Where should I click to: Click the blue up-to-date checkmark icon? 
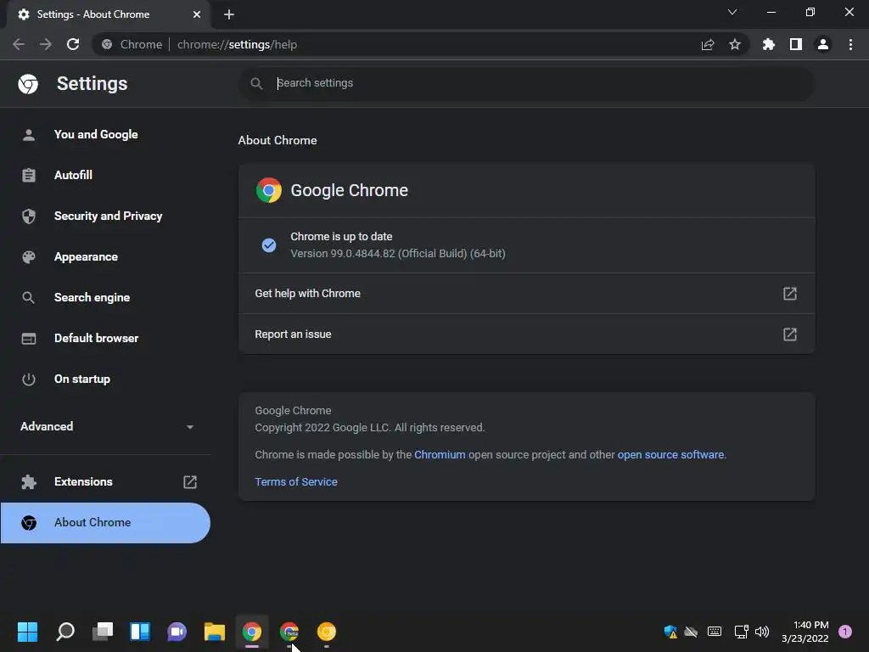269,245
